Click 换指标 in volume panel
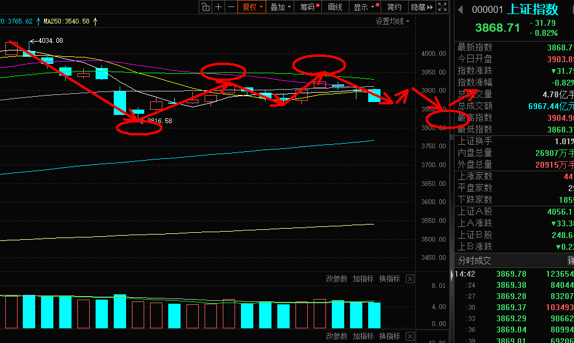Viewport: 574px width, 343px height. pos(389,279)
